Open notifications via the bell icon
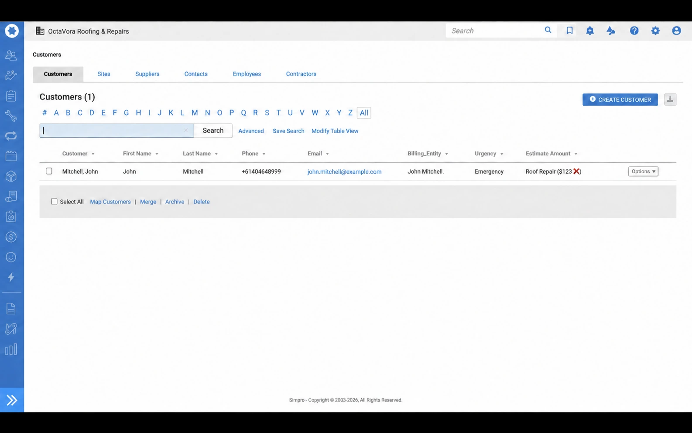This screenshot has height=433, width=692. pyautogui.click(x=590, y=31)
